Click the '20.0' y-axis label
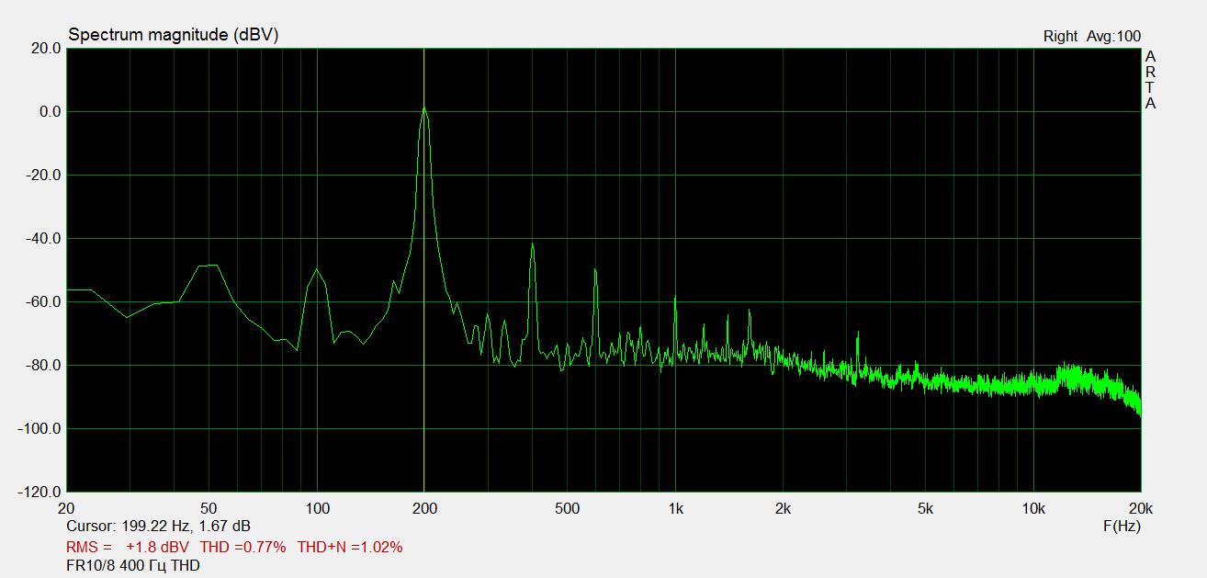 45,48
